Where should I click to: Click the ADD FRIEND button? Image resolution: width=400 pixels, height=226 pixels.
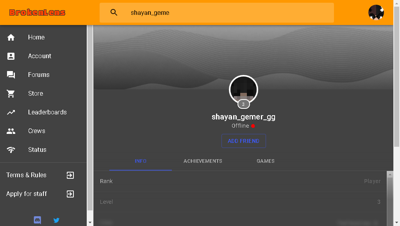244,141
